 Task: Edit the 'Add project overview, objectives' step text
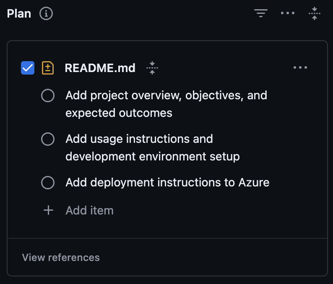click(166, 104)
